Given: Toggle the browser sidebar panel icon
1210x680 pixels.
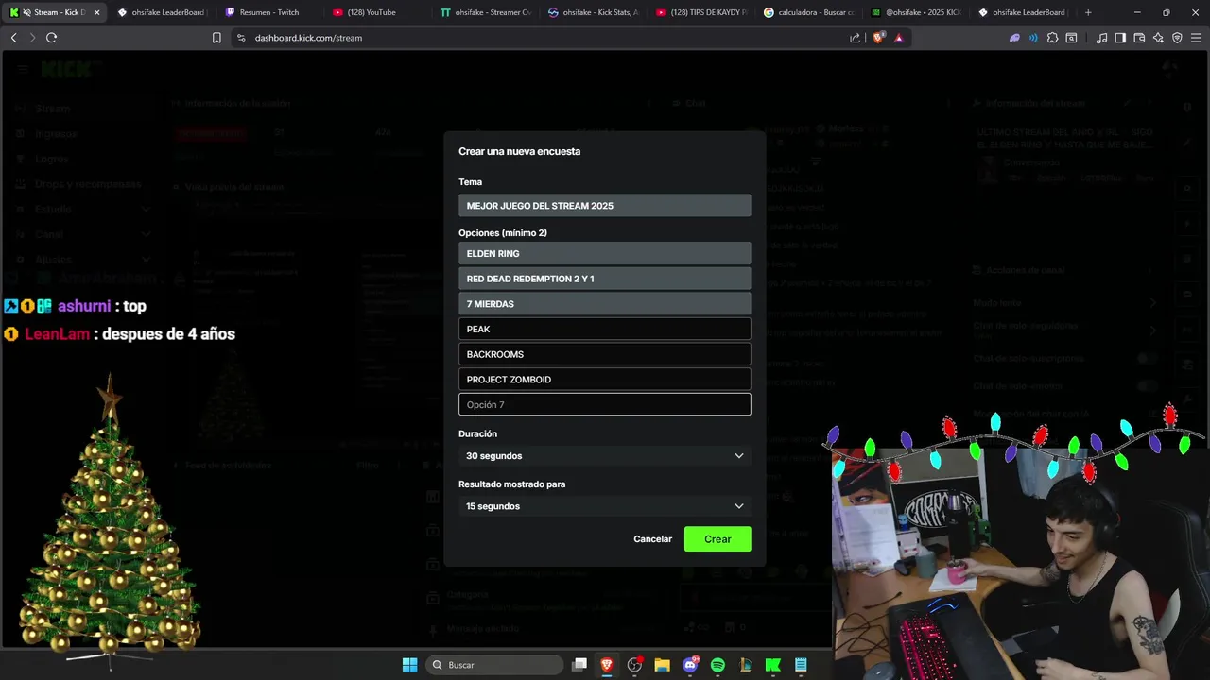Looking at the screenshot, I should pyautogui.click(x=1120, y=38).
